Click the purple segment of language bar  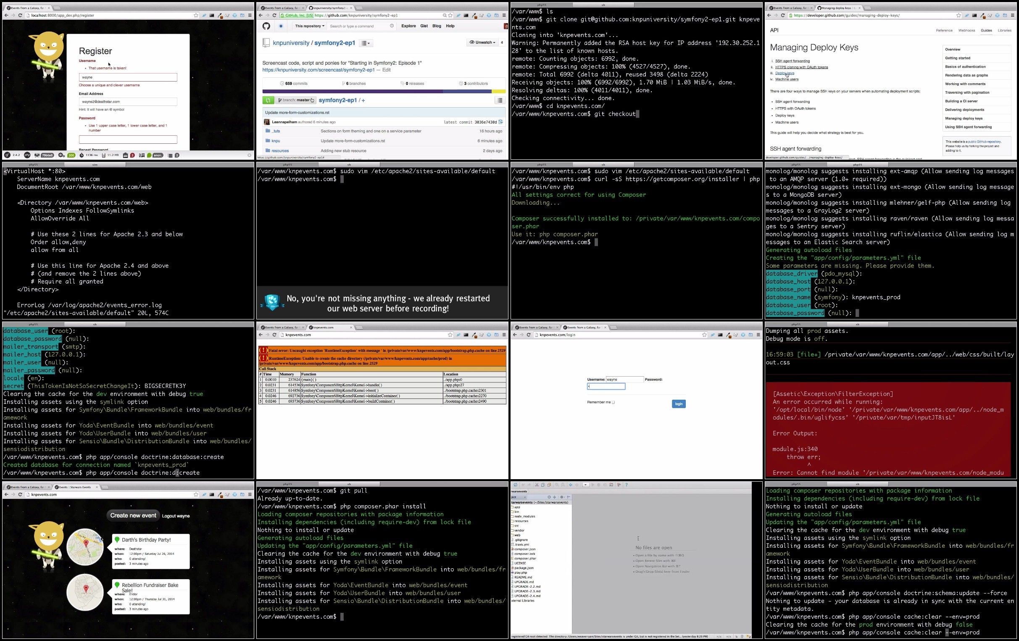point(353,92)
